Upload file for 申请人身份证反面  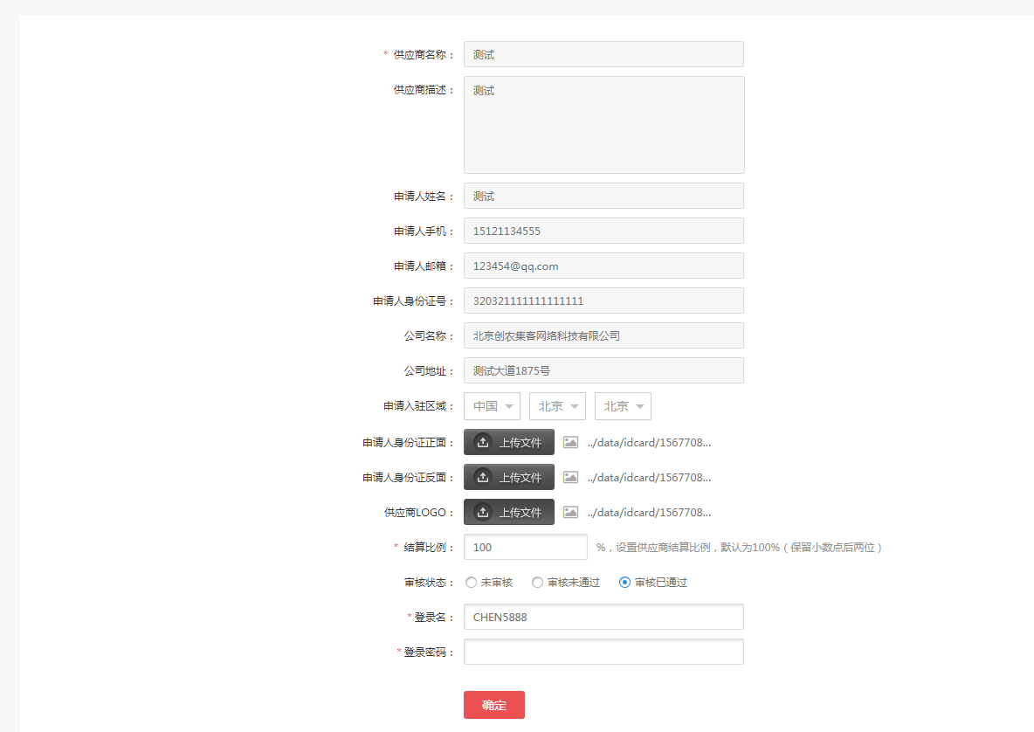click(508, 478)
